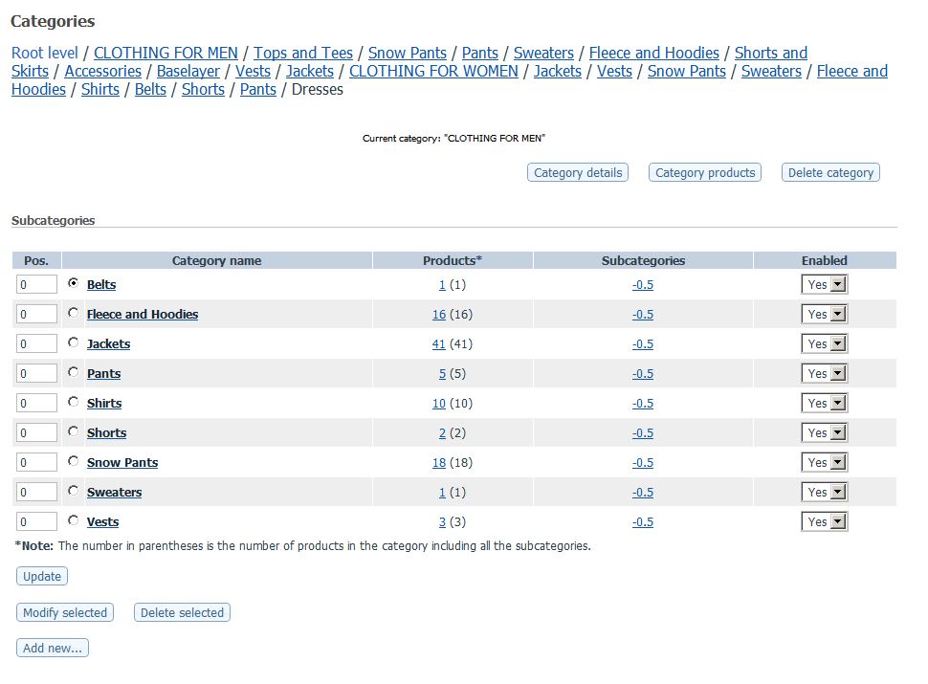928x684 pixels.
Task: Click Modify selected button
Action: [x=65, y=613]
